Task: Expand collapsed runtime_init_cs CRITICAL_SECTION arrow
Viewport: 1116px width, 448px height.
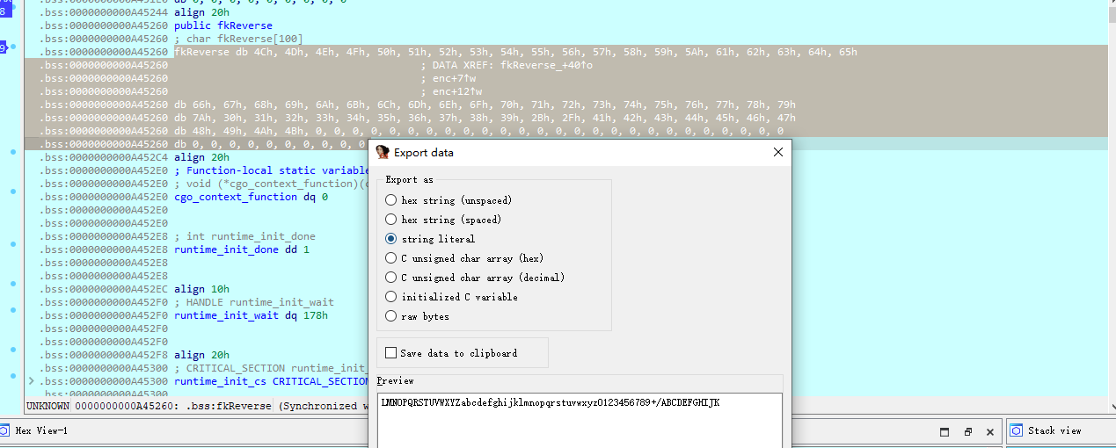Action: pos(32,381)
